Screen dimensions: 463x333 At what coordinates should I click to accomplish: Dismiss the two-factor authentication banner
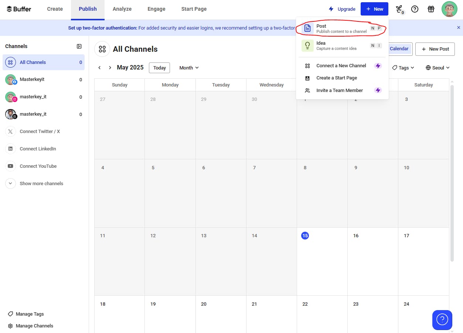459,27
